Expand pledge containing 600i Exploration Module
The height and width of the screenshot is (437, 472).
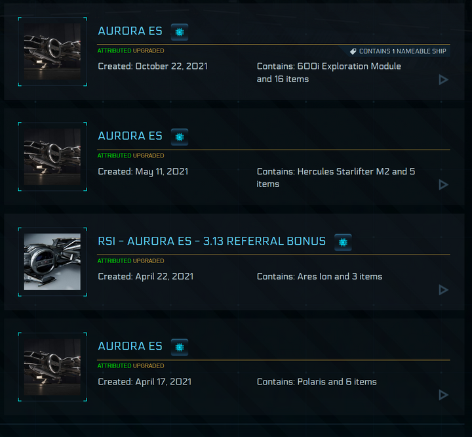click(443, 79)
